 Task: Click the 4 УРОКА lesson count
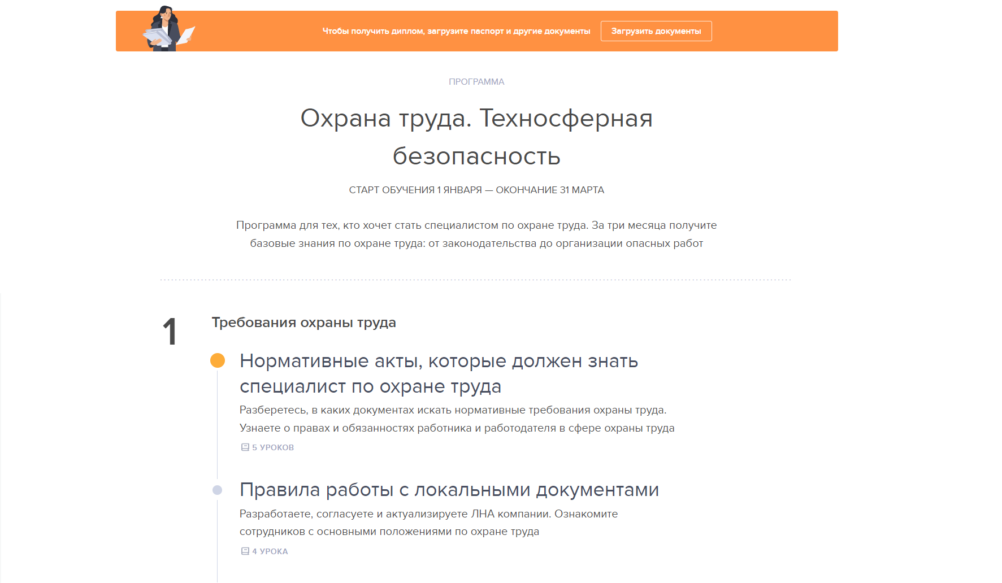point(270,551)
